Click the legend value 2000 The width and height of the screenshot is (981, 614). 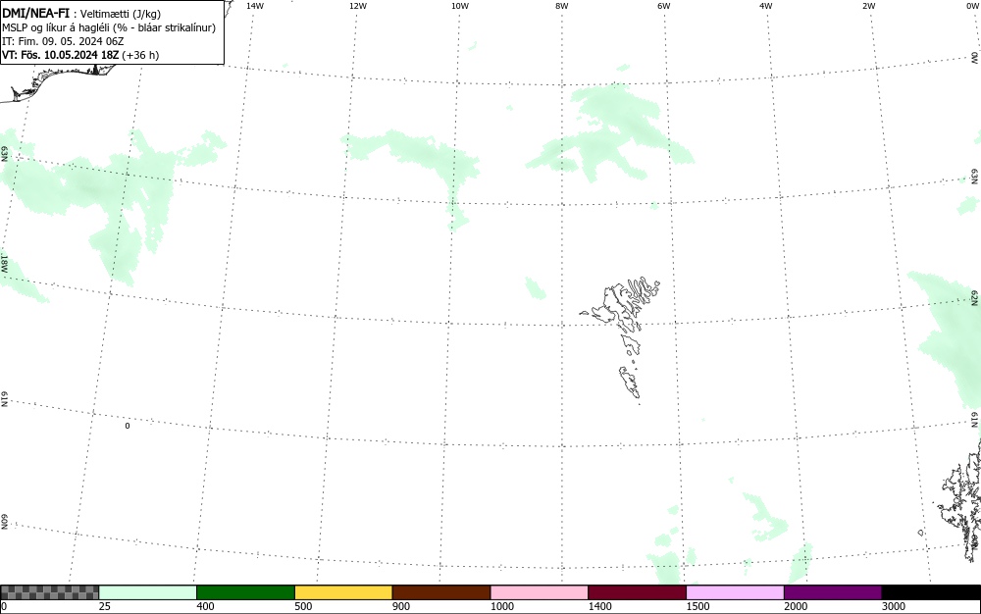click(796, 606)
